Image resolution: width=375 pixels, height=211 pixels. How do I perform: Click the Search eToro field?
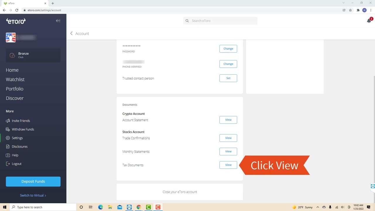click(x=220, y=21)
